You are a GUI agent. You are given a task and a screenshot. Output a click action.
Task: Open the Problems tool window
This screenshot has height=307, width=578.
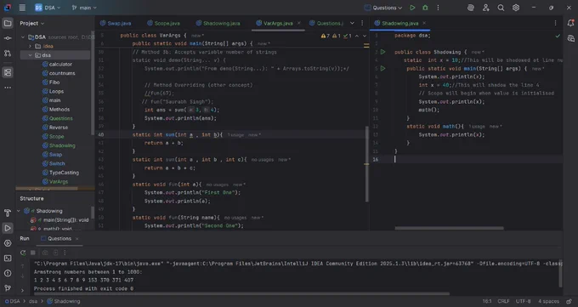(x=8, y=273)
